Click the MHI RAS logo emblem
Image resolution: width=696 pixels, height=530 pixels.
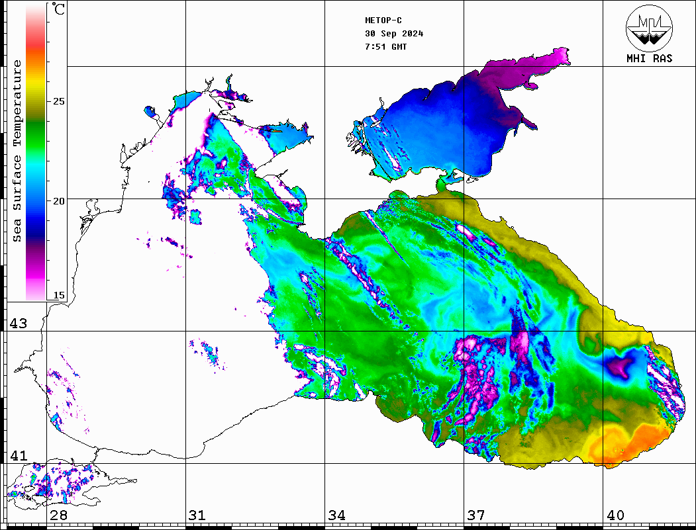pos(650,28)
